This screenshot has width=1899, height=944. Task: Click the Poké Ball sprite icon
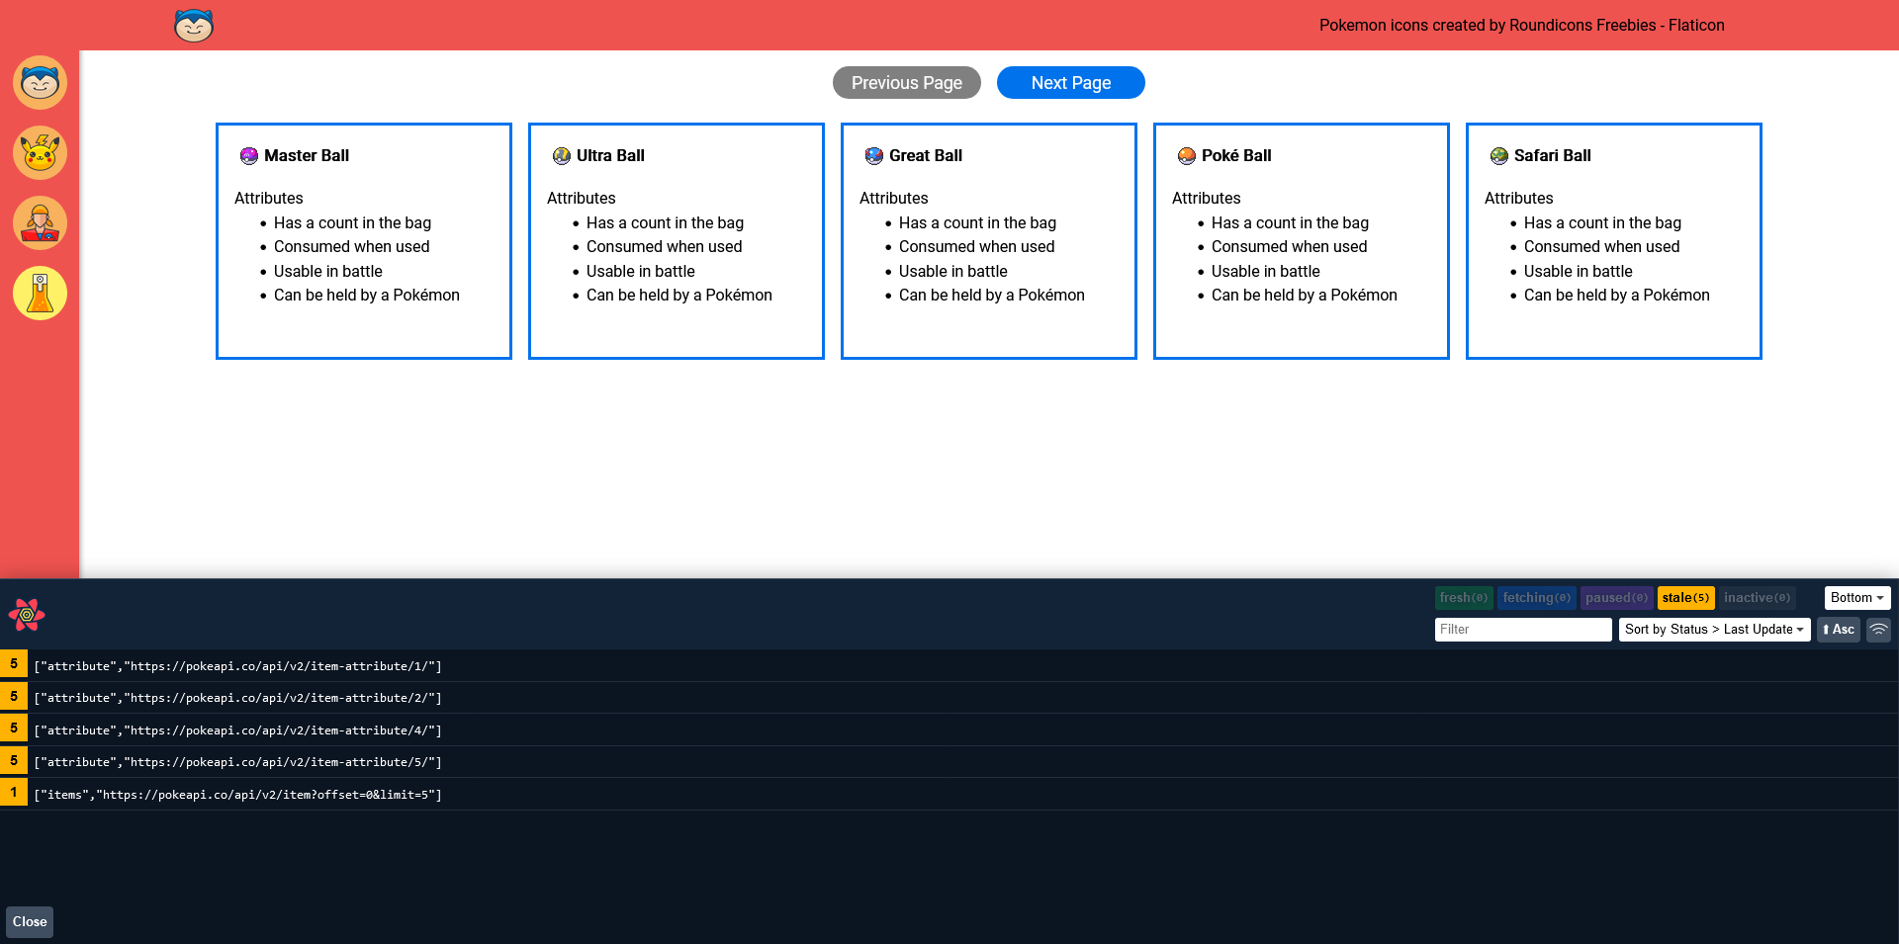point(1187,156)
